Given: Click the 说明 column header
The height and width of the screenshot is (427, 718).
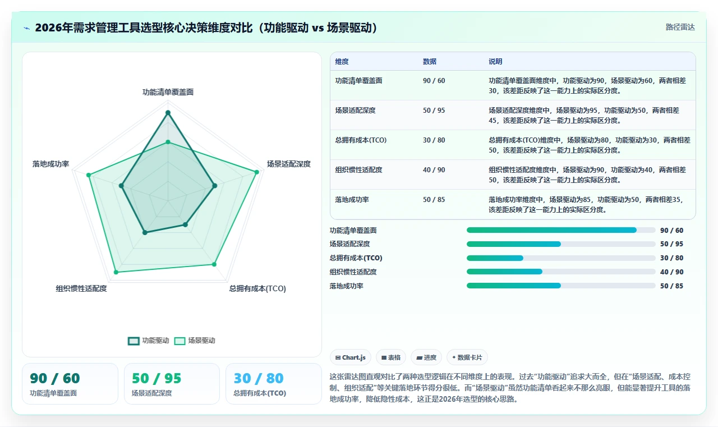Looking at the screenshot, I should coord(495,62).
